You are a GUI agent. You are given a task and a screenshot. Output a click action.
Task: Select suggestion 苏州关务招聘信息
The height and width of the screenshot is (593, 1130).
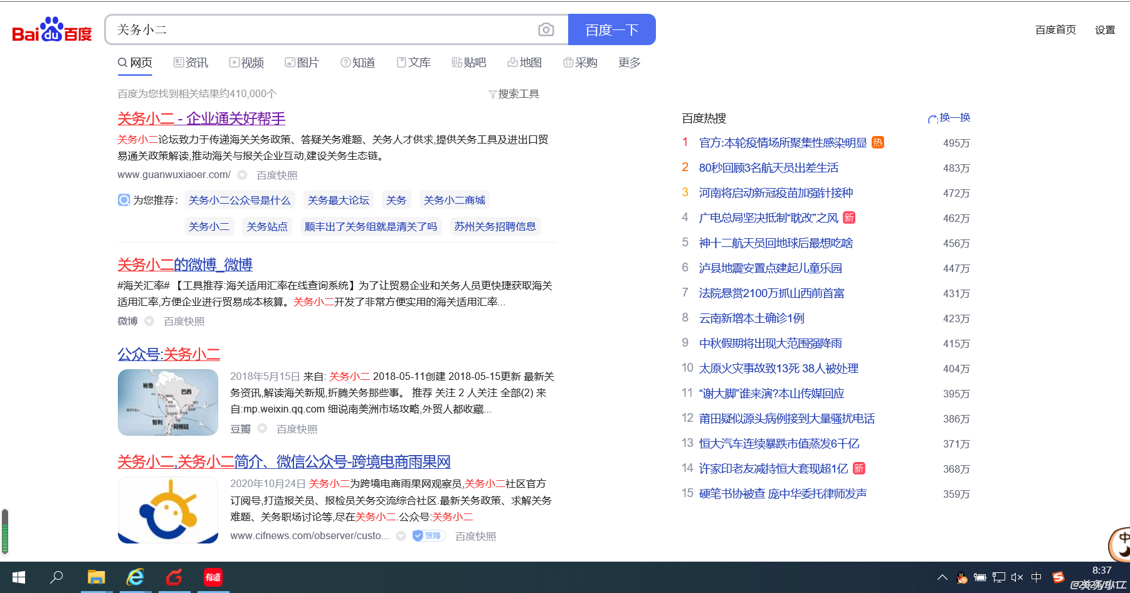point(495,226)
